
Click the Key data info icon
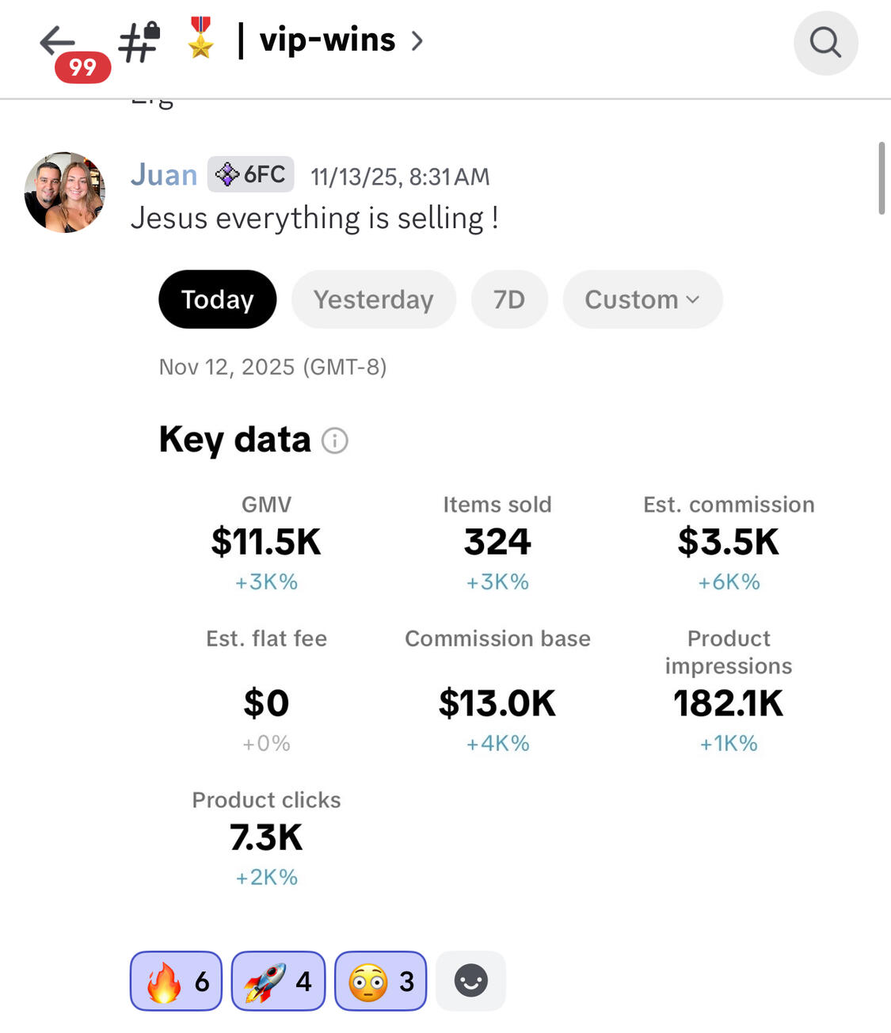[334, 440]
